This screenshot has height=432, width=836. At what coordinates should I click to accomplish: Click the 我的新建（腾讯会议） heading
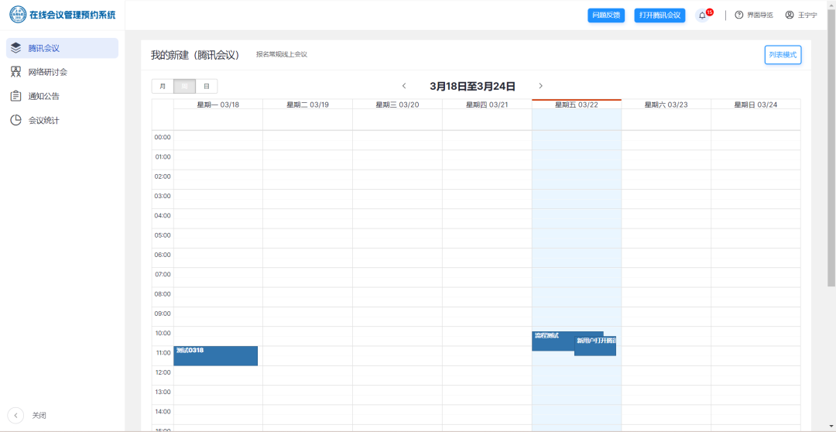pyautogui.click(x=195, y=55)
